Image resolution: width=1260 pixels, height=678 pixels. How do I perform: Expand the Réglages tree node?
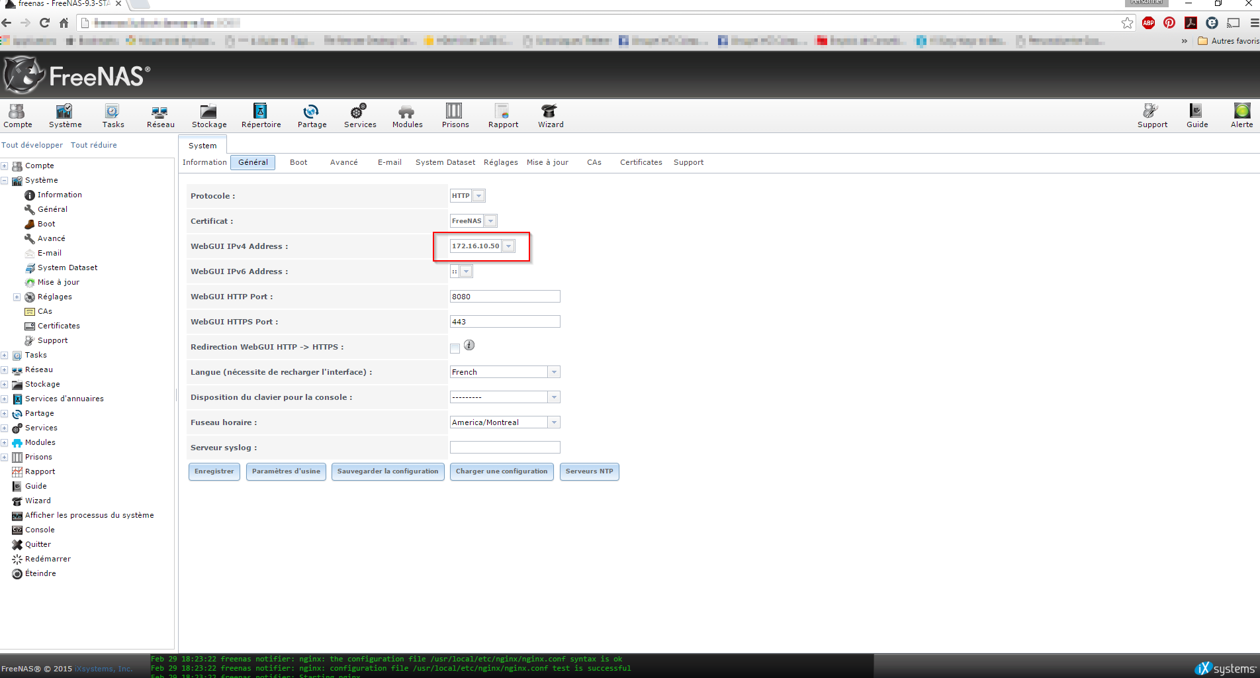[x=17, y=297]
